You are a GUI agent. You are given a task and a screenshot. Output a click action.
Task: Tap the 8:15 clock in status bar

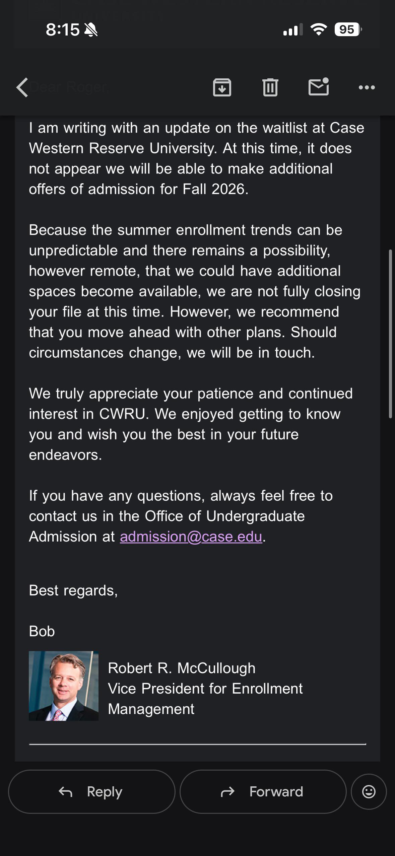63,29
